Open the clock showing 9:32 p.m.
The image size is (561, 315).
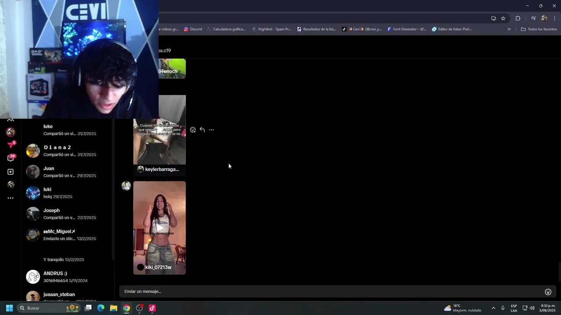click(548, 308)
